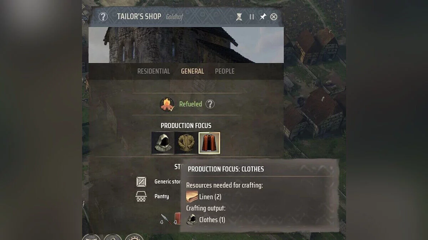Click the Linen resource icon in tooltip
The height and width of the screenshot is (240, 428).
pyautogui.click(x=192, y=197)
